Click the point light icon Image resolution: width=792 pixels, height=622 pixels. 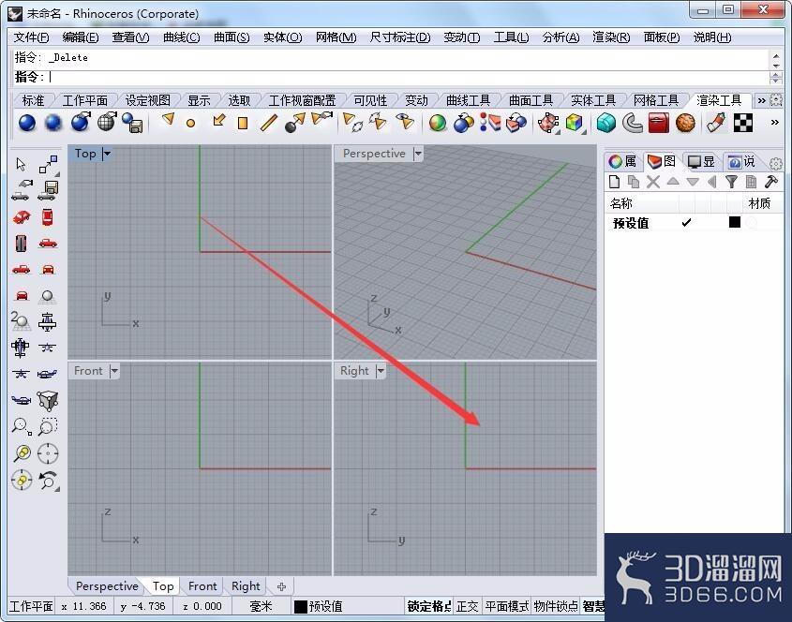point(191,123)
